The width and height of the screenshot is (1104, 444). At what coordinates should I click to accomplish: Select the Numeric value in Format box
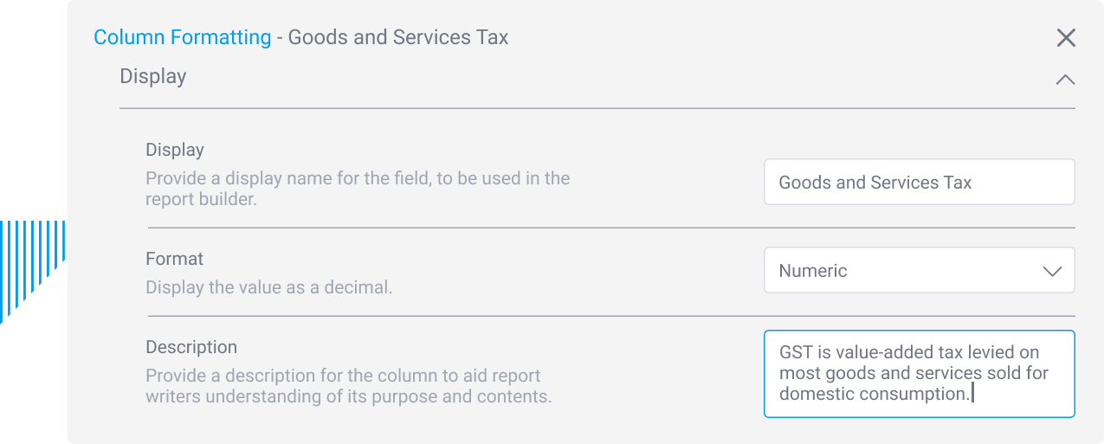813,271
